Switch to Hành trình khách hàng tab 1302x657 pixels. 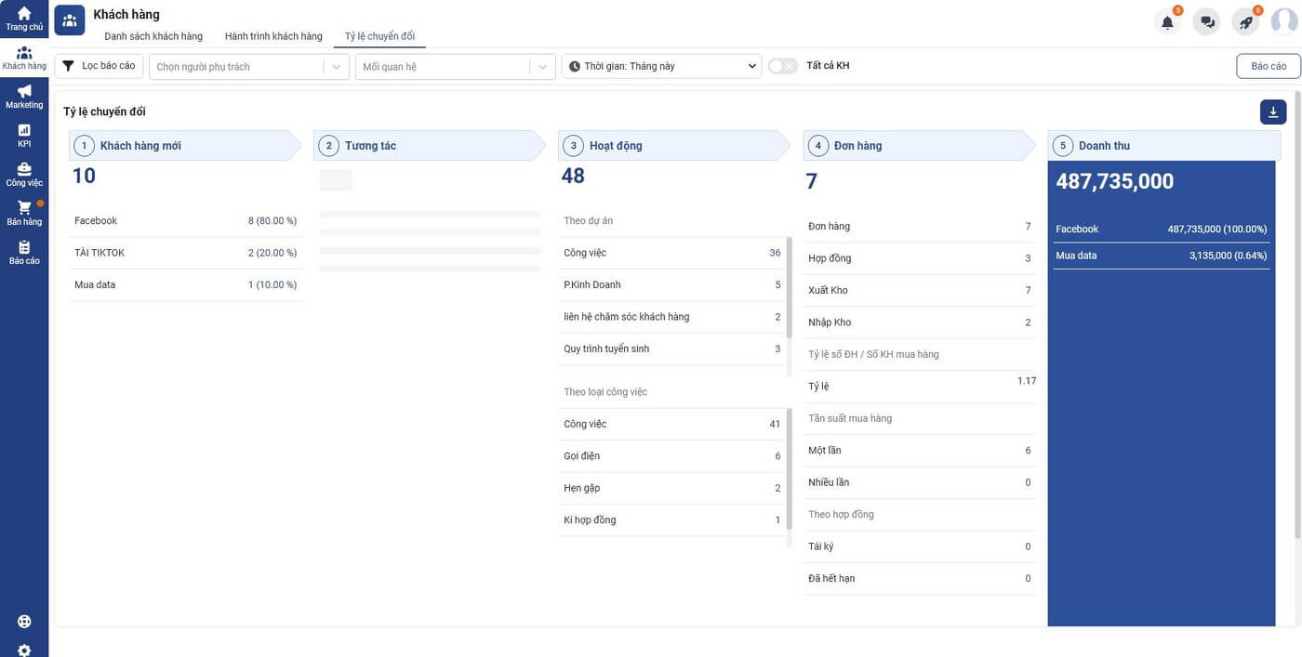tap(273, 36)
